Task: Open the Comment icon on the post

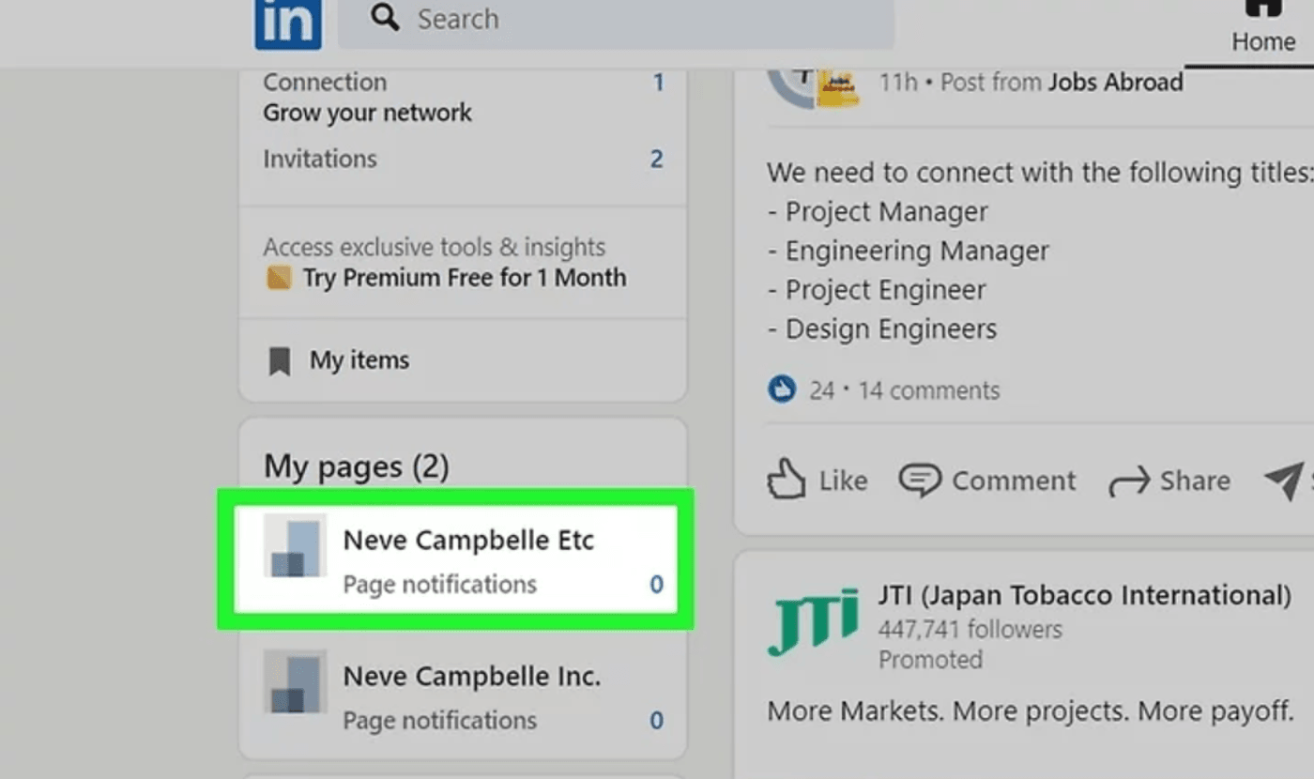Action: point(923,481)
